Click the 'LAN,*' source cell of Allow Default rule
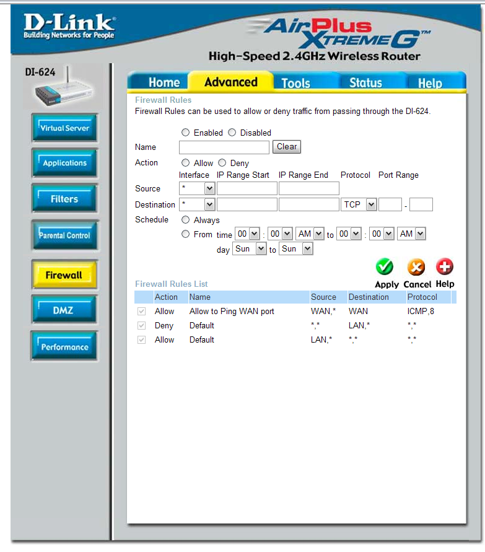This screenshot has height=552, width=485. (321, 340)
